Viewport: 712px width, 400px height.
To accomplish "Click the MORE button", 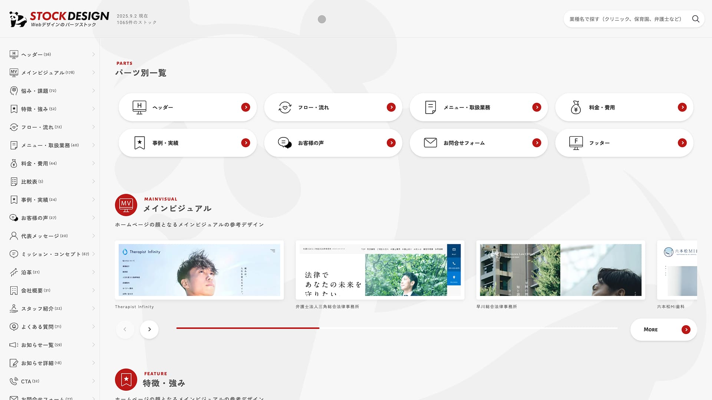I will [663, 330].
